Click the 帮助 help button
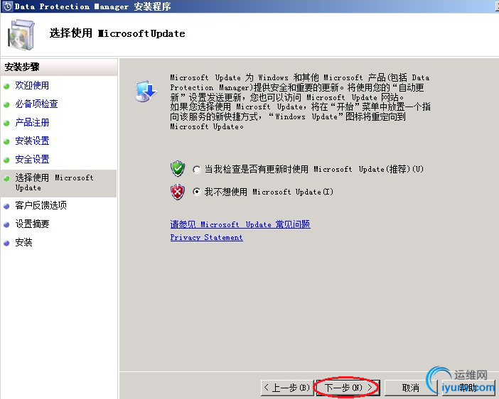The image size is (499, 399). [x=468, y=388]
